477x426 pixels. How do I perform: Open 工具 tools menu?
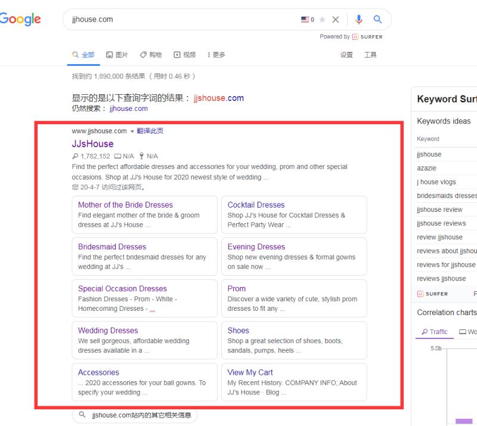coord(370,55)
